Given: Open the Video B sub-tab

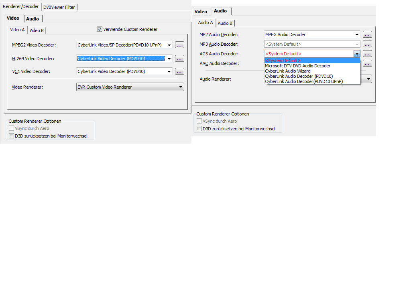Looking at the screenshot, I should [37, 30].
